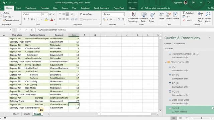Open the Table Tools Design tab
Viewport: 214px width, 120px height.
(x=132, y=8)
